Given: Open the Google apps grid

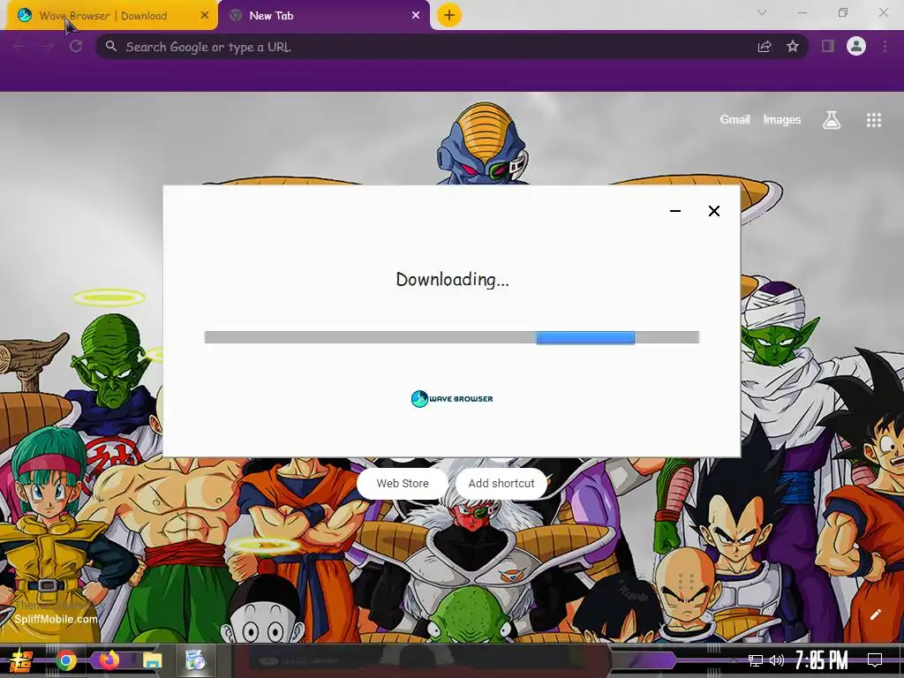Looking at the screenshot, I should 874,120.
